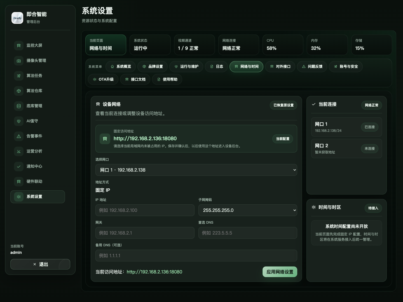Switch to the 品牌设置 tab

[x=153, y=67]
